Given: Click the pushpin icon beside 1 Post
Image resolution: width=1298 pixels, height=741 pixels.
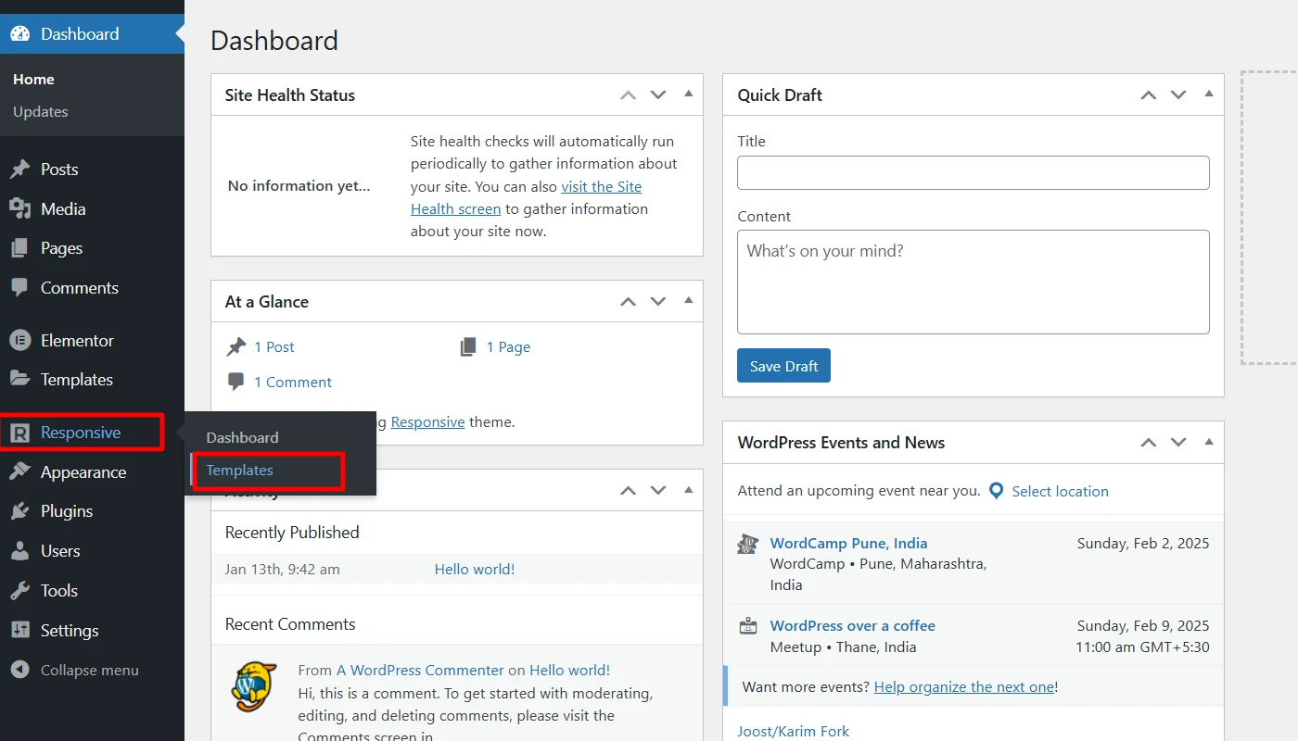Looking at the screenshot, I should click(x=236, y=347).
